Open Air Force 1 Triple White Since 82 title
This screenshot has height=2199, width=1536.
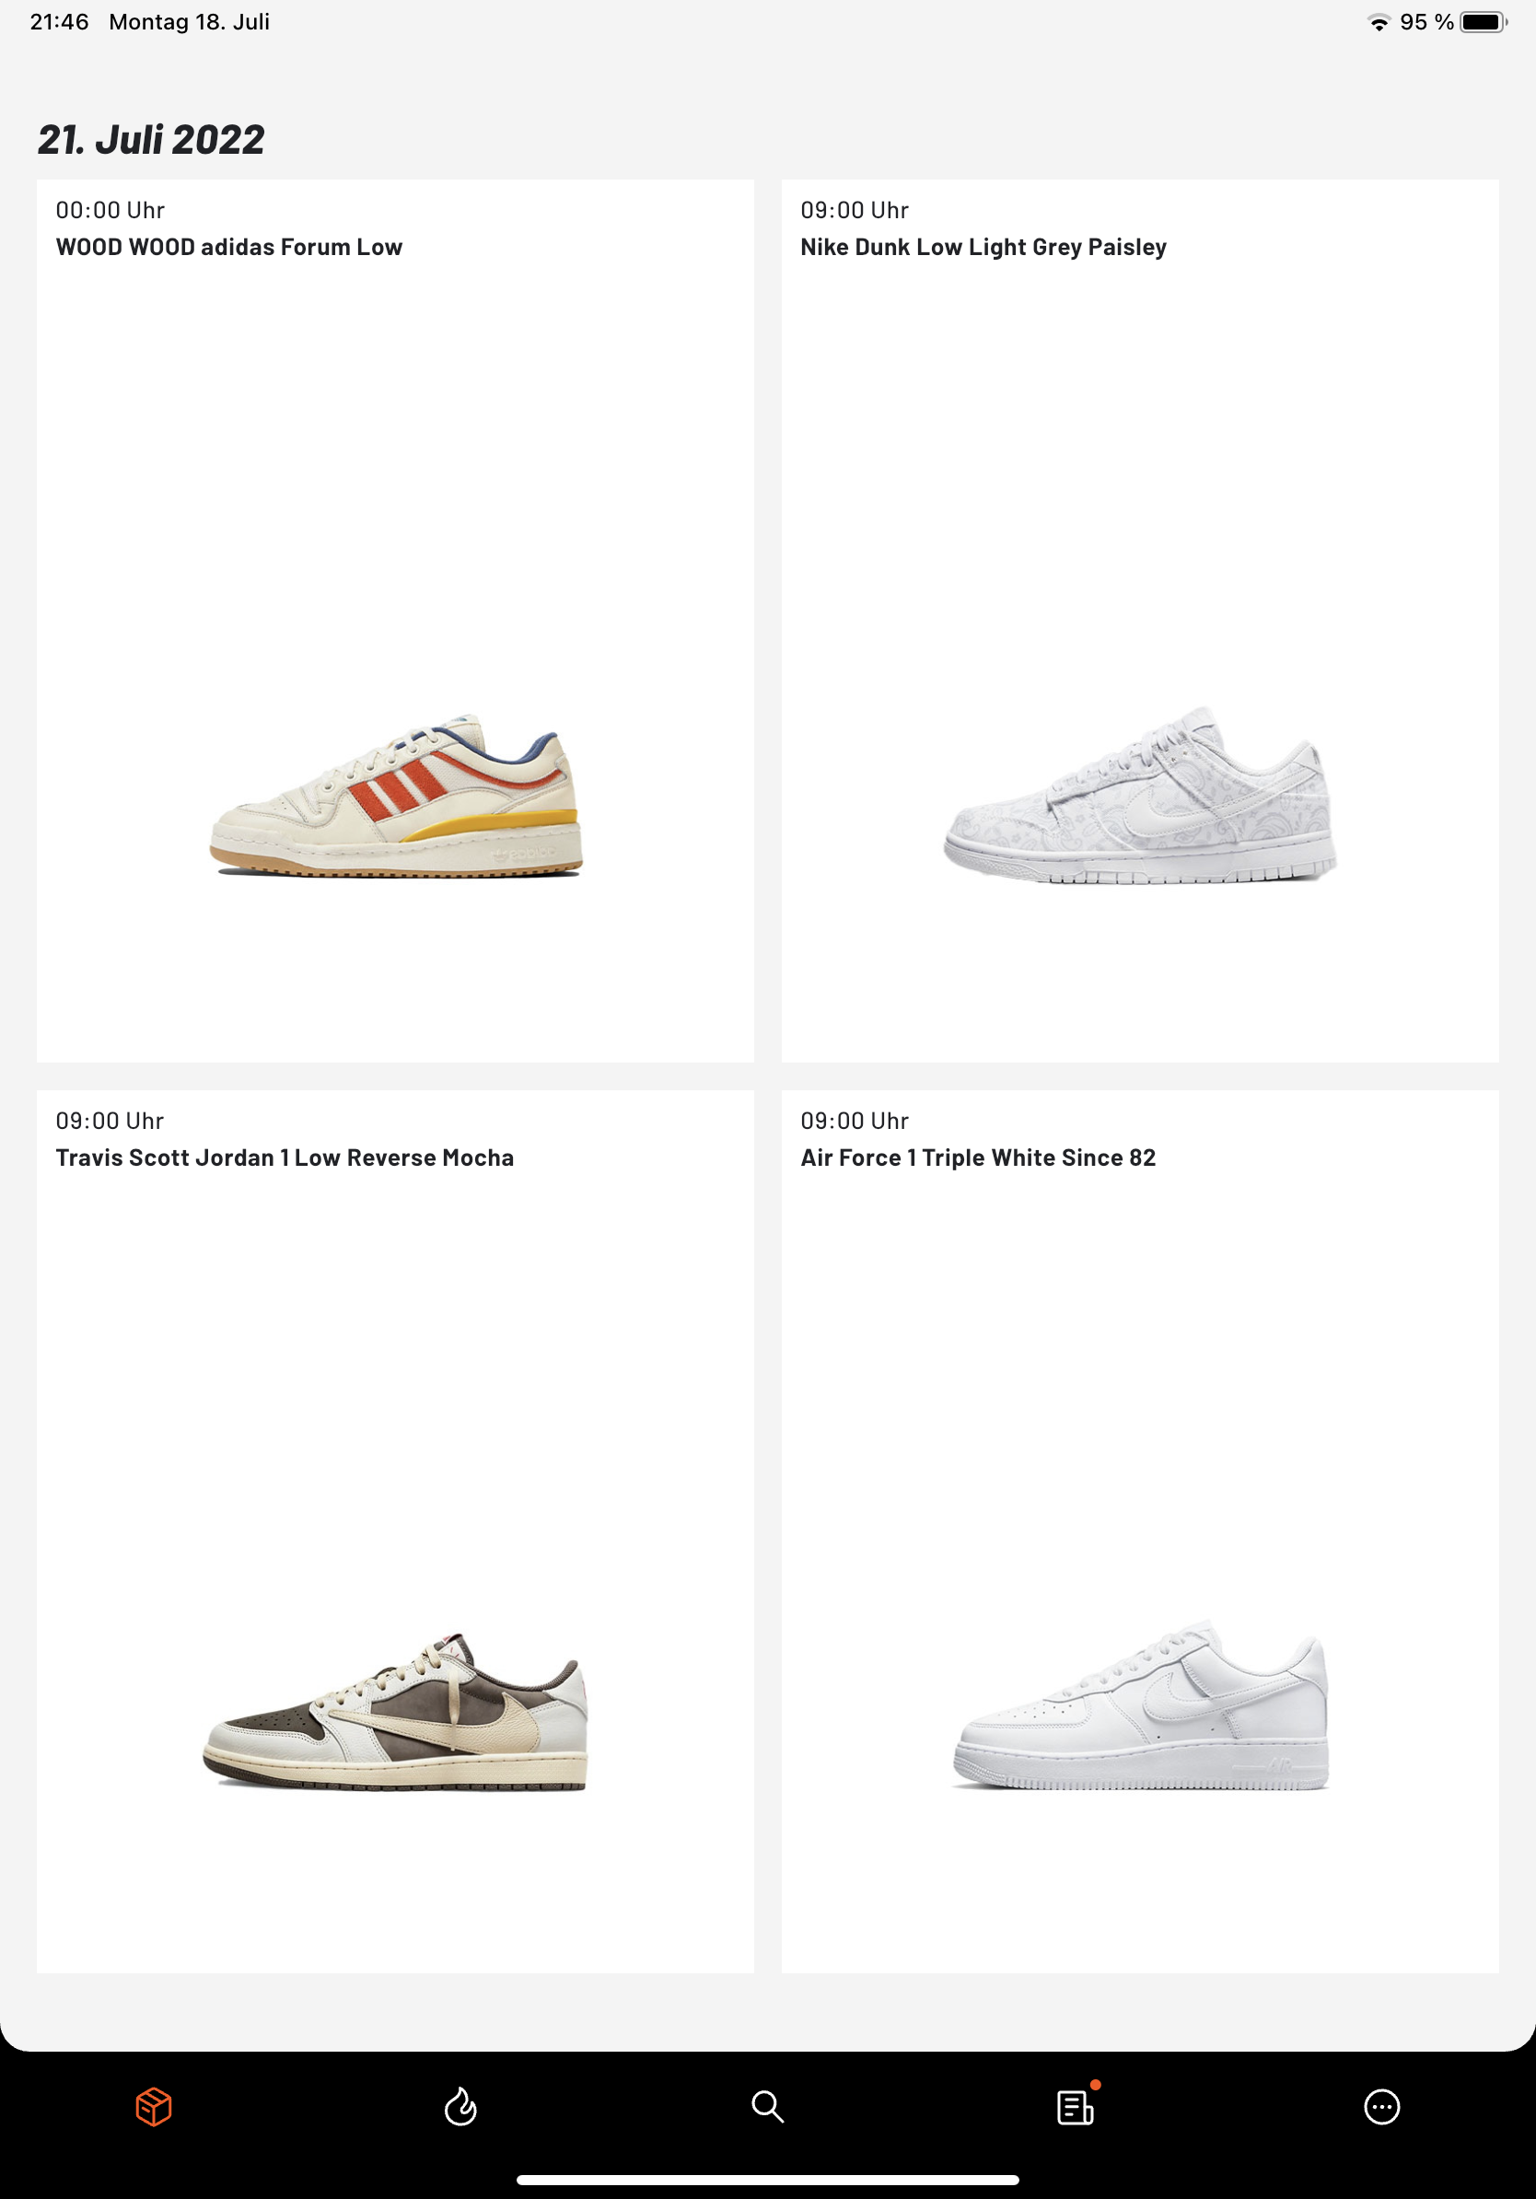(978, 1158)
